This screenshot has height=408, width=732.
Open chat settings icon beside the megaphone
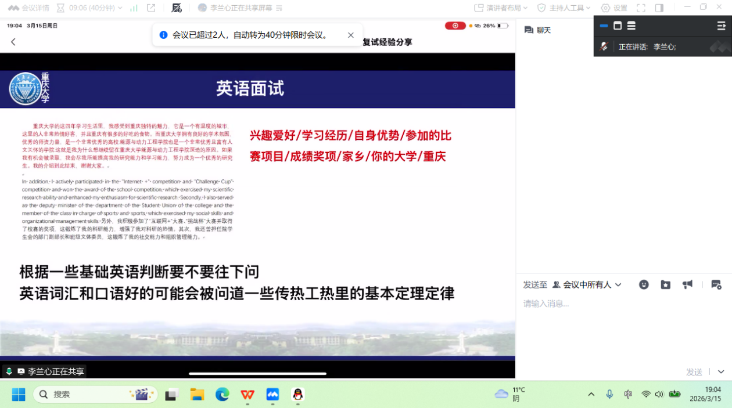tap(716, 284)
